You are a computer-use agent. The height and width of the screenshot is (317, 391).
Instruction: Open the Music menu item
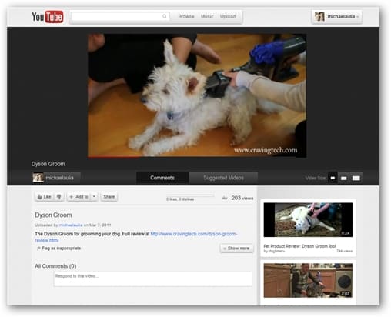[x=207, y=16]
